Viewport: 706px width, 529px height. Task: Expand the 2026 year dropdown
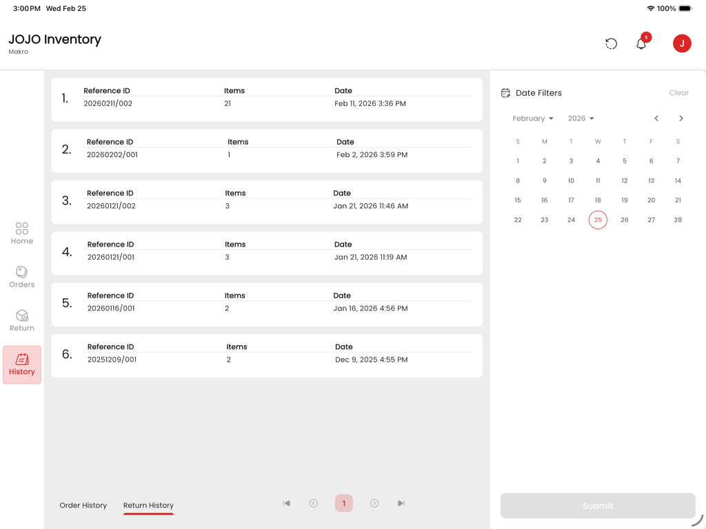[581, 118]
